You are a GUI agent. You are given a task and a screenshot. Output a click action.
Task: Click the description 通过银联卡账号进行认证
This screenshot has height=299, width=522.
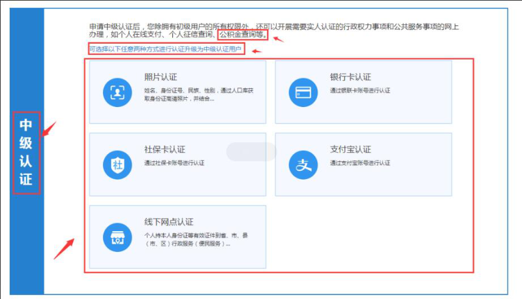(x=361, y=90)
